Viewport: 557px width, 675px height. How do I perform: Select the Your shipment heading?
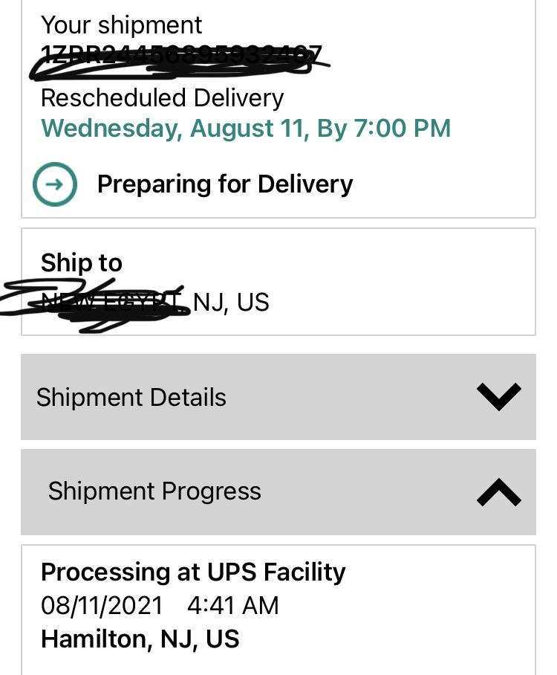[x=123, y=25]
